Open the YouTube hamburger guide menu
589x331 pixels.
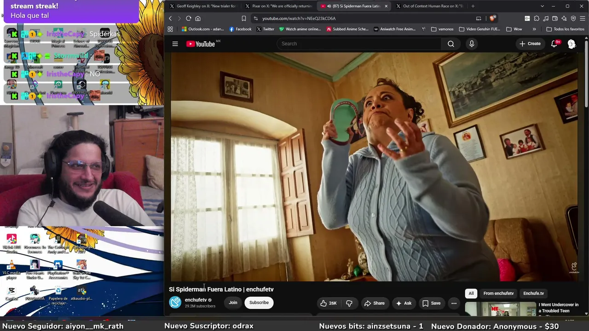pyautogui.click(x=175, y=44)
